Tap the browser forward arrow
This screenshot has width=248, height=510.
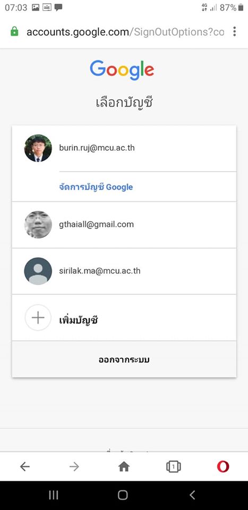click(74, 467)
